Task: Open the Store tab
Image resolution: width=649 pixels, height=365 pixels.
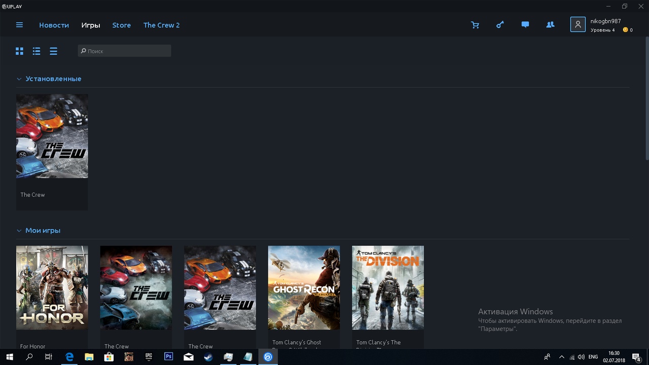Action: pos(122,25)
